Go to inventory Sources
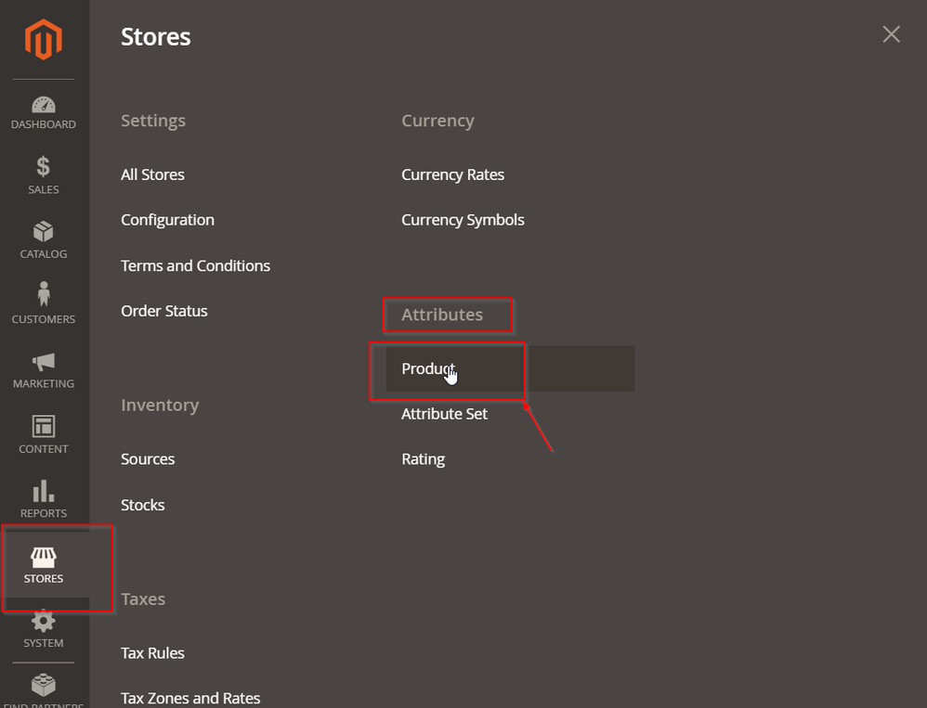 (147, 459)
